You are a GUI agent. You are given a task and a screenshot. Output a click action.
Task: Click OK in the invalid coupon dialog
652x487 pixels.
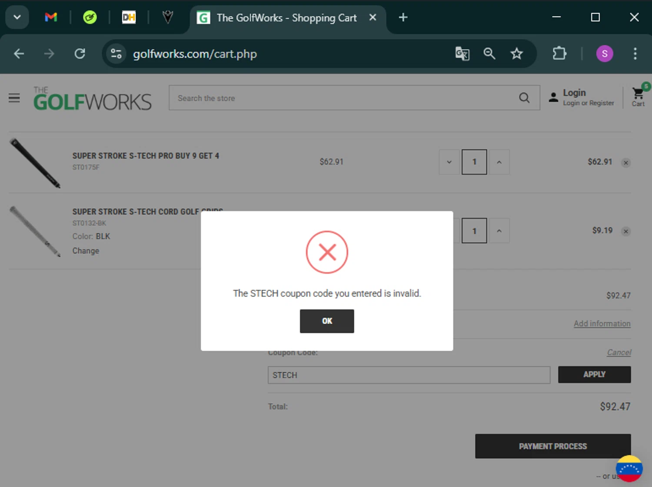pos(327,321)
